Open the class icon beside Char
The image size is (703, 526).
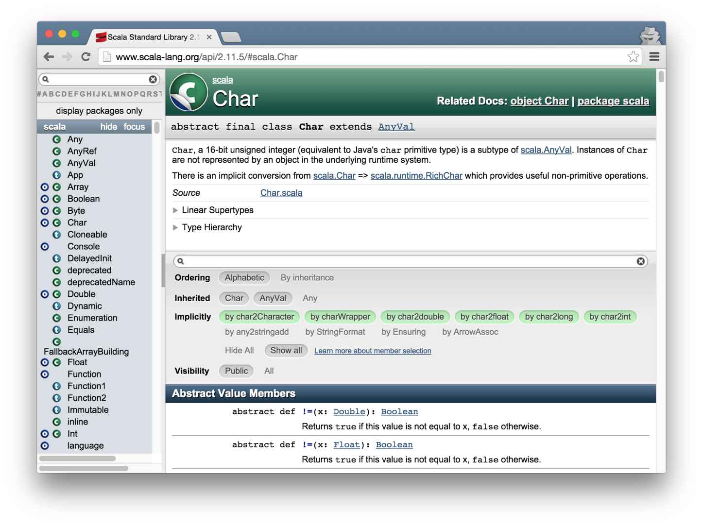[56, 223]
